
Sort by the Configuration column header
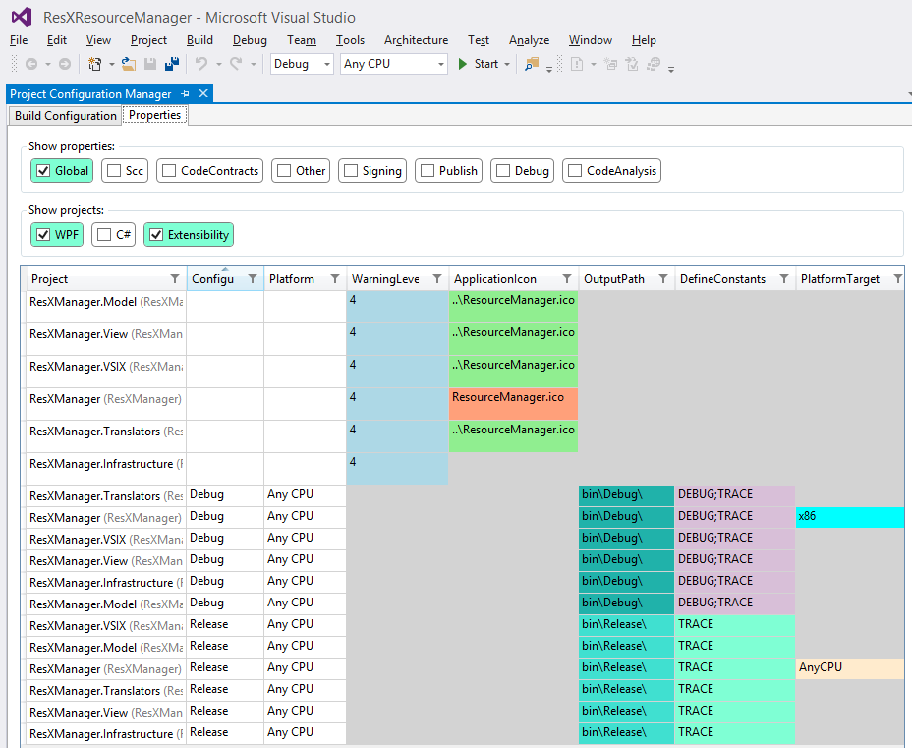tap(212, 279)
